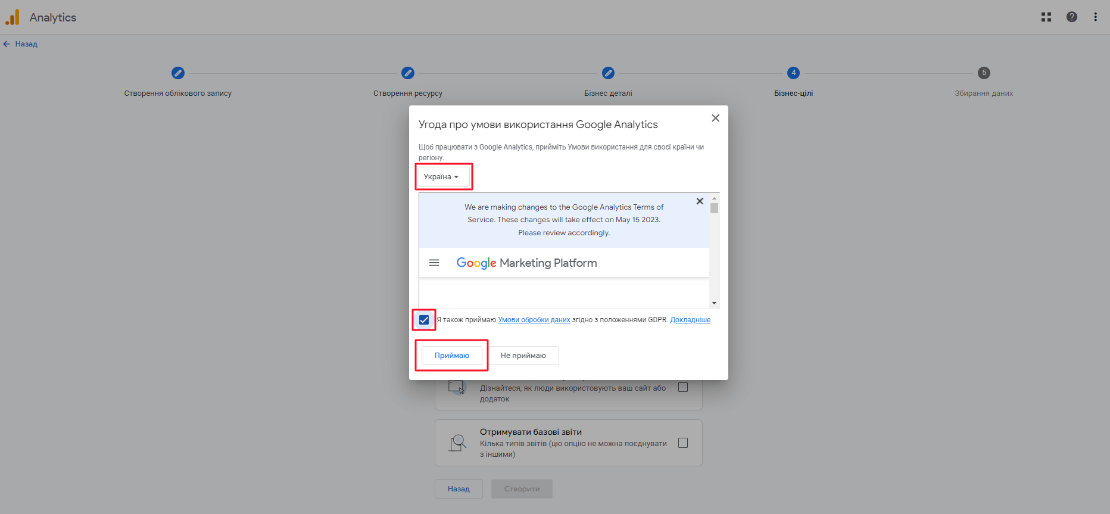1110x514 pixels.
Task: Click the Analytics logo icon
Action: click(x=13, y=17)
